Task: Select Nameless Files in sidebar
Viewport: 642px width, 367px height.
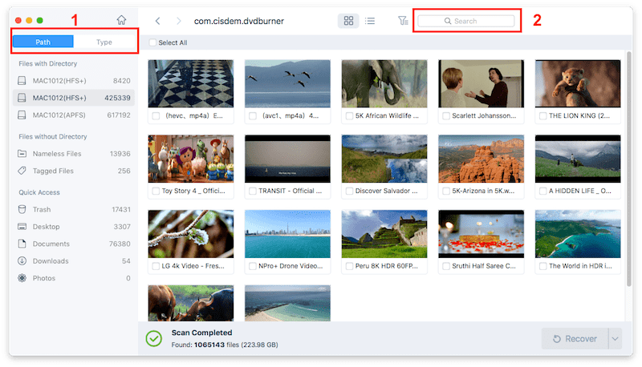Action: (x=57, y=153)
